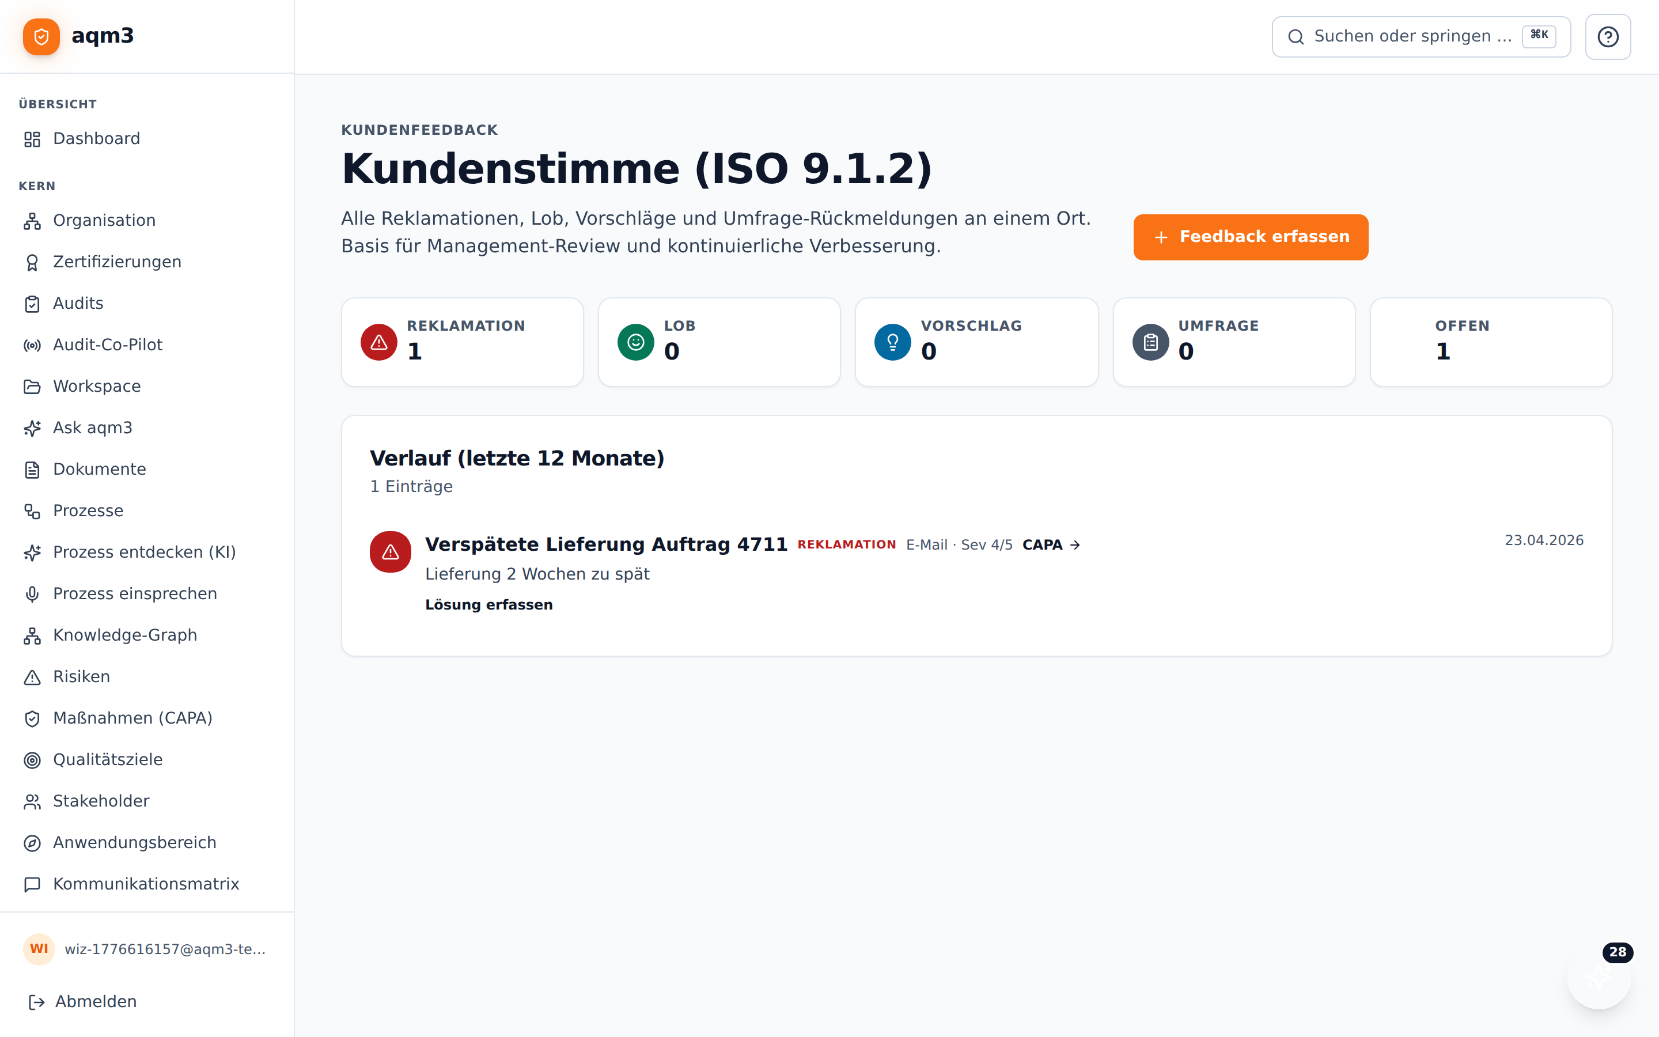Screen dimensions: 1659x1037
Task: Click the 1 Einträge text
Action: click(x=411, y=487)
